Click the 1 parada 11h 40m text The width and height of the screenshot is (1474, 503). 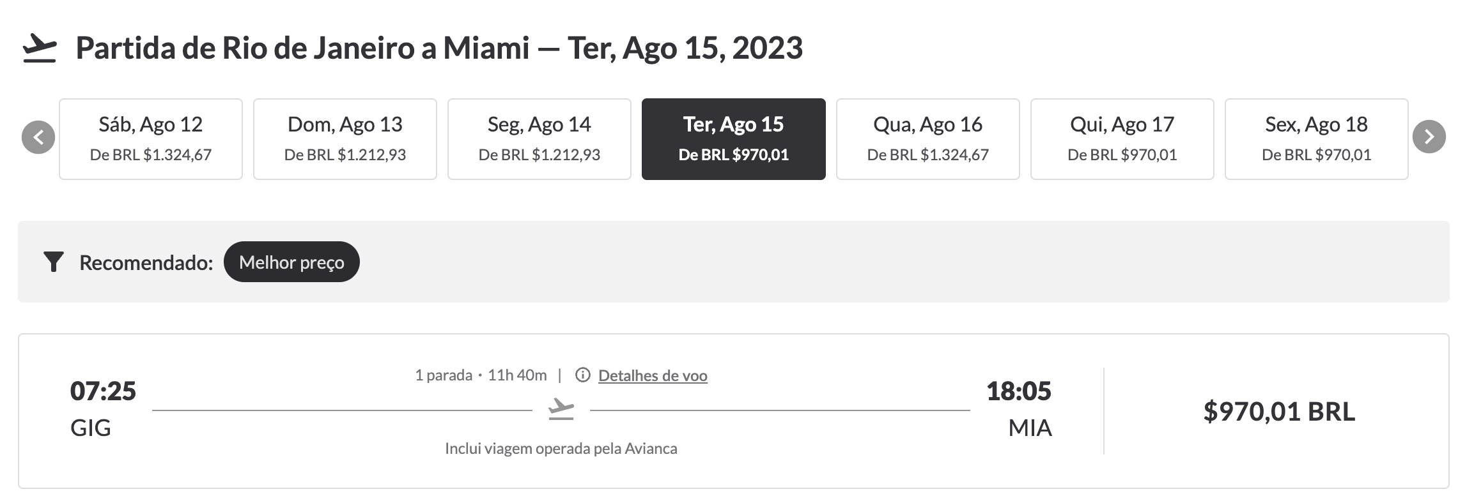481,375
